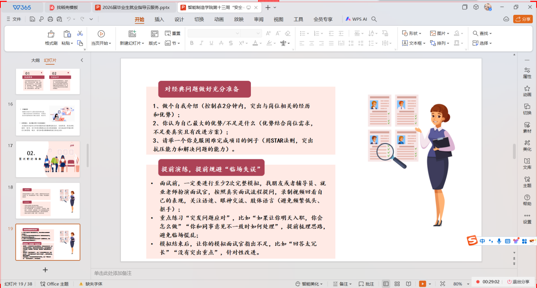The width and height of the screenshot is (537, 288).
Task: Open the 动画 panel in right sidebar
Action: [527, 91]
